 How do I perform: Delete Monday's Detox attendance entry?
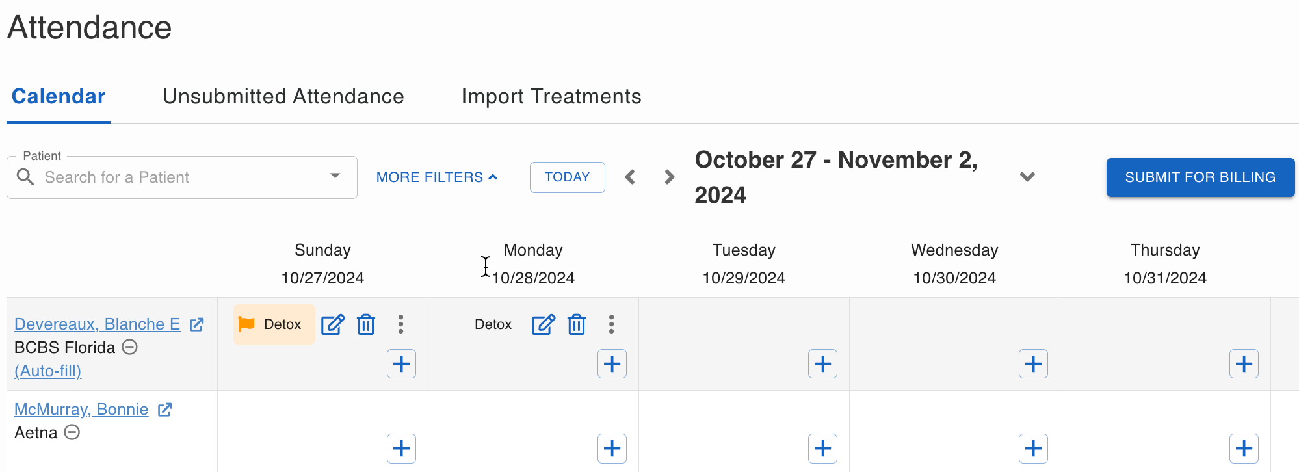pyautogui.click(x=577, y=324)
